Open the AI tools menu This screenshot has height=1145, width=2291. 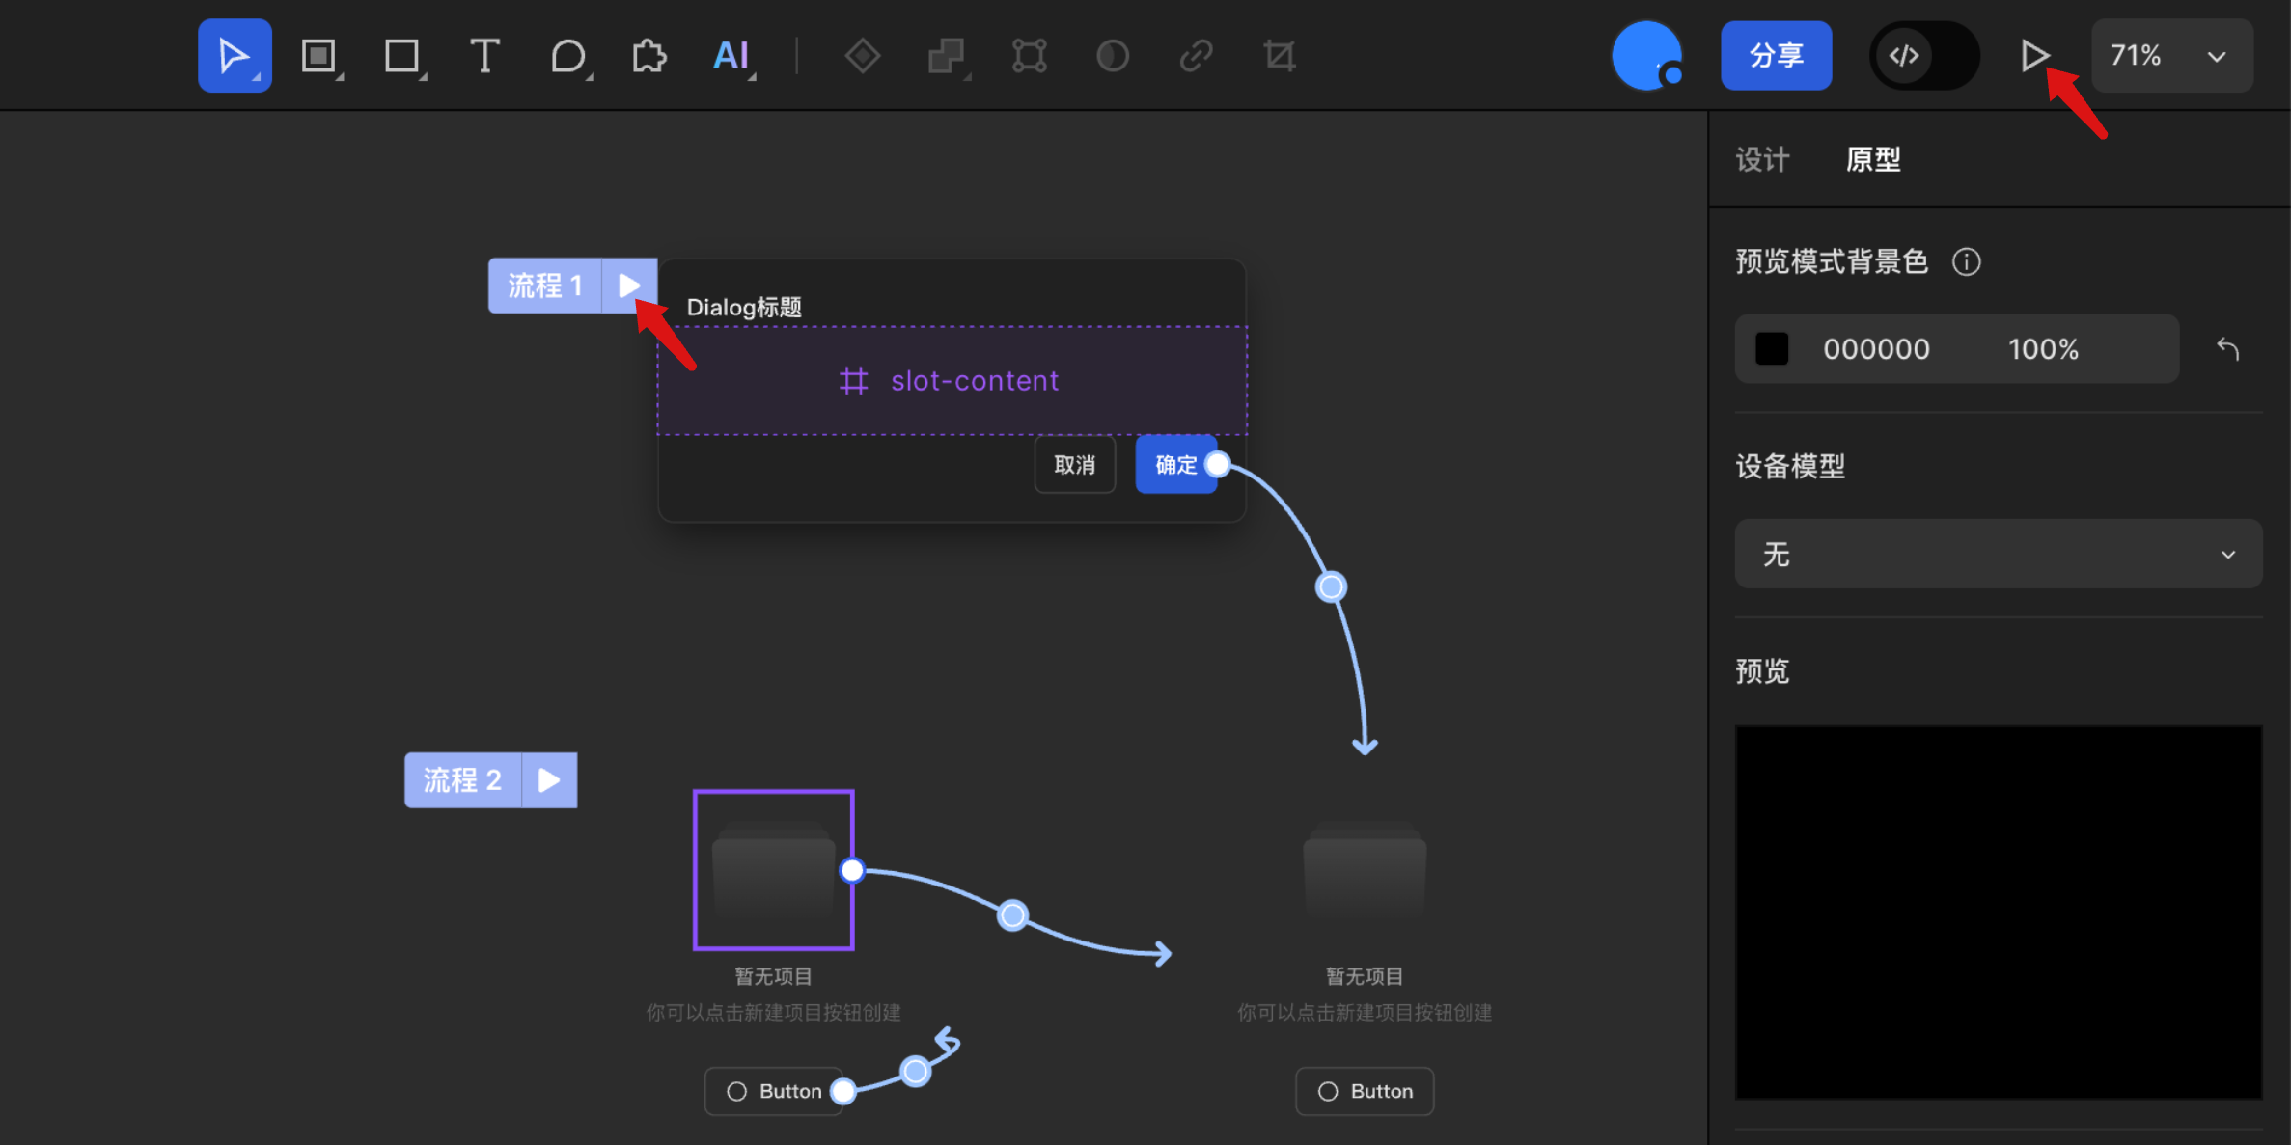(x=731, y=56)
